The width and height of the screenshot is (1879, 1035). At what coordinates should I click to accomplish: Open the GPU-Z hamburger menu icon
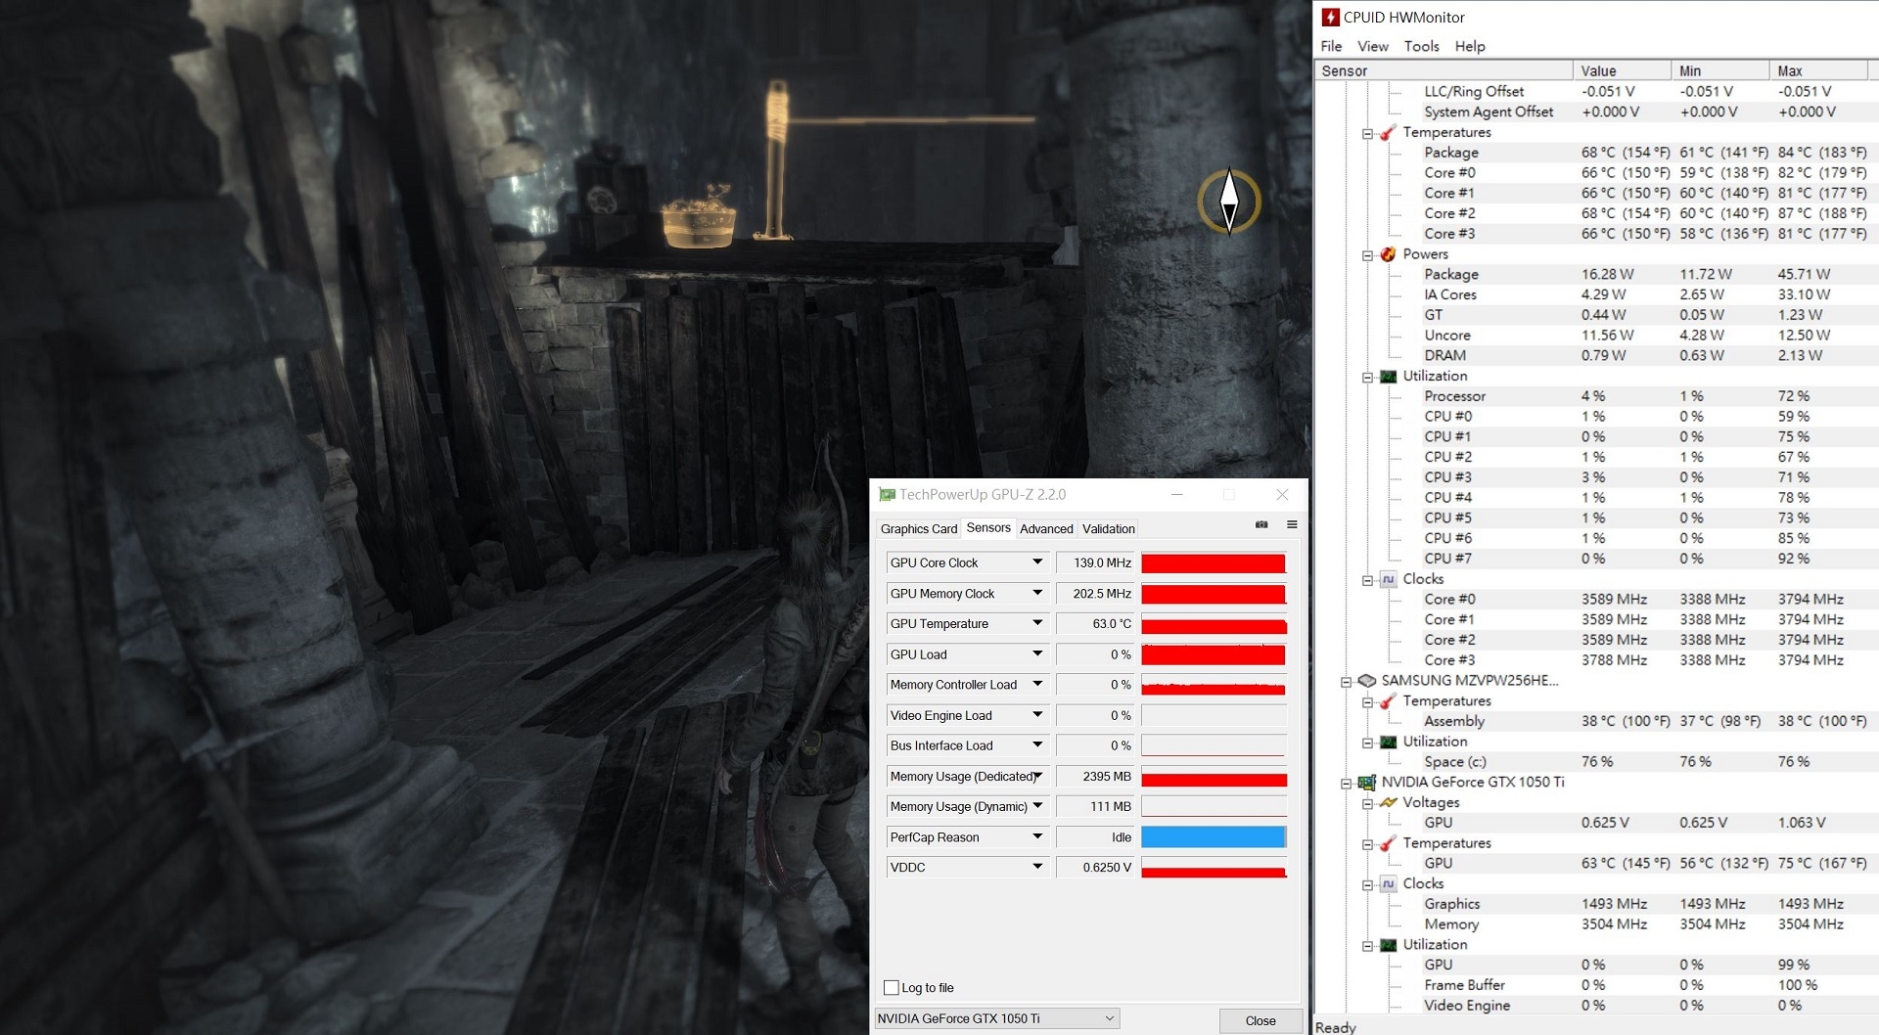[1292, 525]
